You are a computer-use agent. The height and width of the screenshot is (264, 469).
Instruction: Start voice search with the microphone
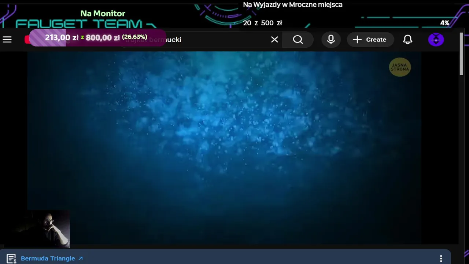tap(331, 40)
